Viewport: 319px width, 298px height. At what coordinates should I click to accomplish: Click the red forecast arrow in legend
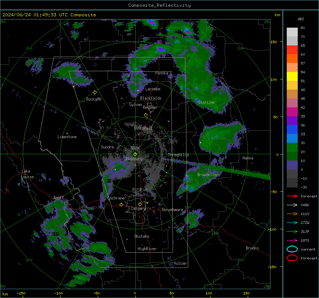pyautogui.click(x=292, y=196)
